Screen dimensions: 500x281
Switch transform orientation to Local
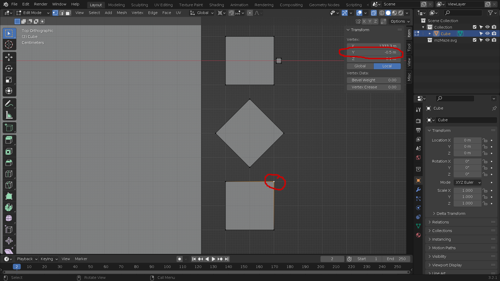tap(387, 66)
